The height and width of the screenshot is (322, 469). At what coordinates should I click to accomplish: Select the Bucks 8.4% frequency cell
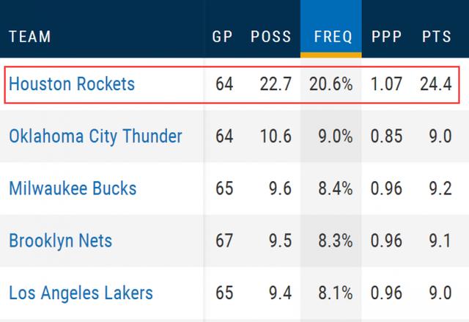pyautogui.click(x=336, y=189)
